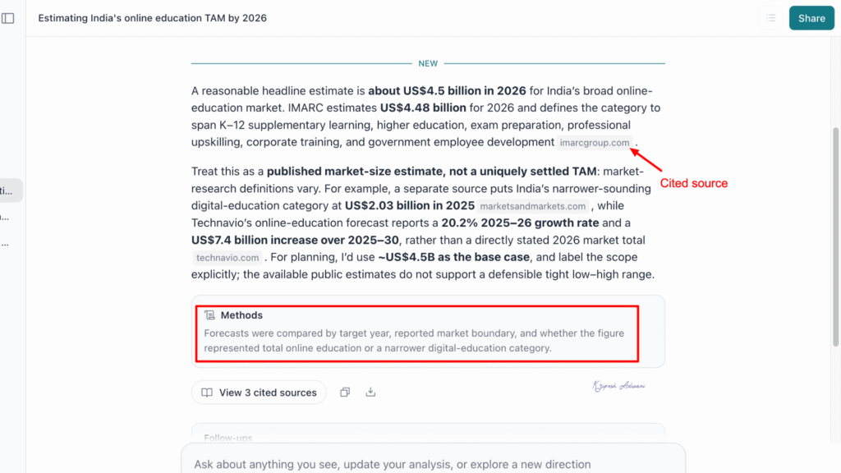Screen dimensions: 841x473
Task: Copy the response using the copy icon
Action: (345, 393)
